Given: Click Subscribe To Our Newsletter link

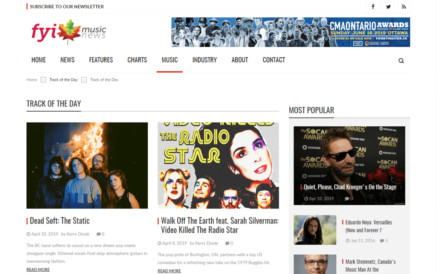Looking at the screenshot, I should (67, 6).
